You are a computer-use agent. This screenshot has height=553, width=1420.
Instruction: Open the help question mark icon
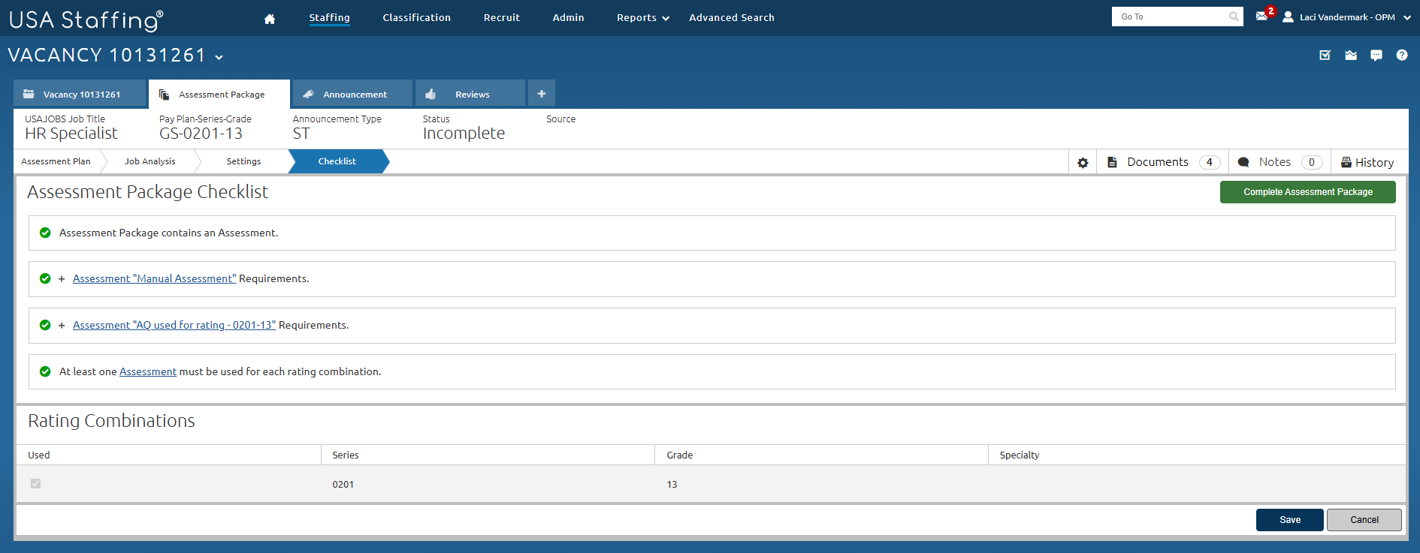(1402, 55)
